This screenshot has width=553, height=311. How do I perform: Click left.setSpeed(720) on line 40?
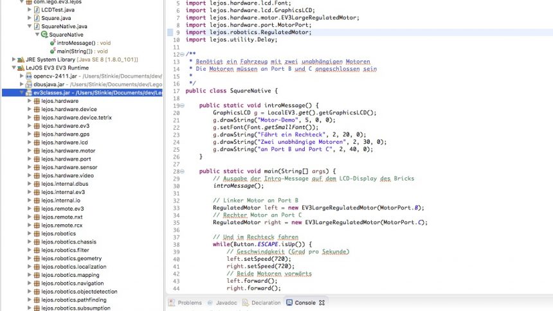point(259,259)
